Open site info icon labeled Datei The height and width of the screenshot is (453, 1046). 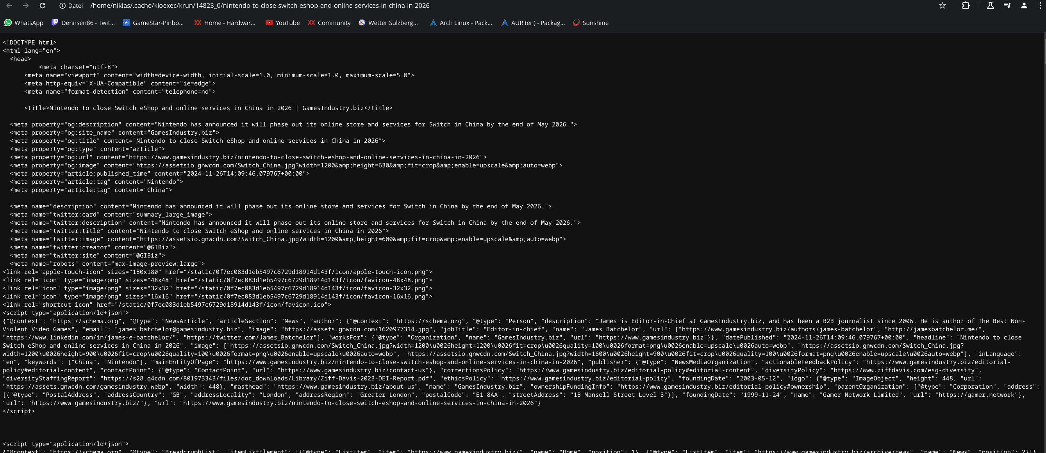point(71,6)
